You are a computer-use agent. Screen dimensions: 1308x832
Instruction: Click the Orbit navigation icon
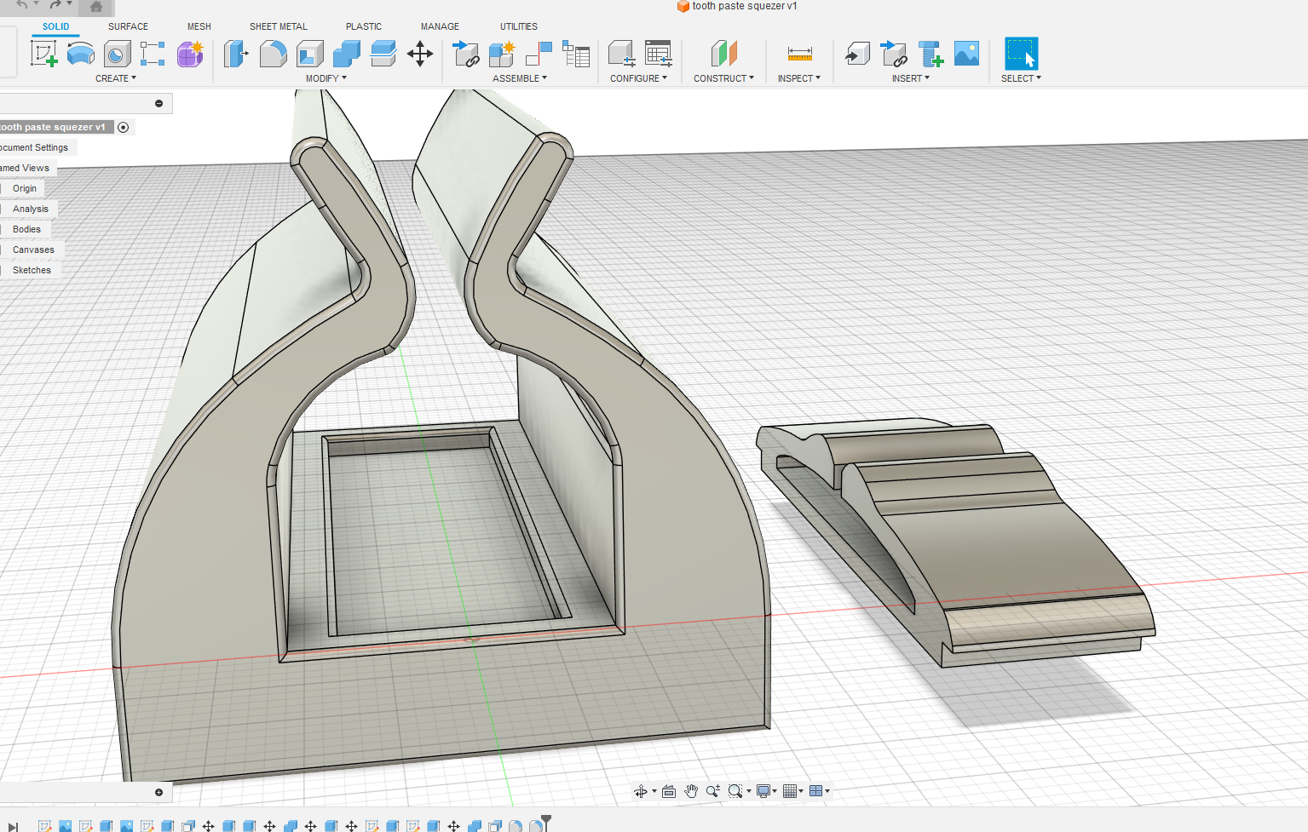[641, 791]
